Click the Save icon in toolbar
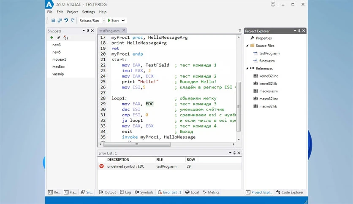Image resolution: width=353 pixels, height=204 pixels. (x=53, y=21)
